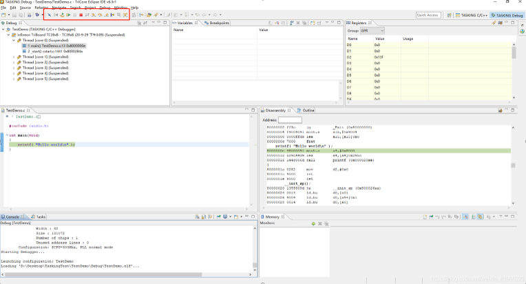Collapse the Thread [core 0] tree node

[14, 40]
